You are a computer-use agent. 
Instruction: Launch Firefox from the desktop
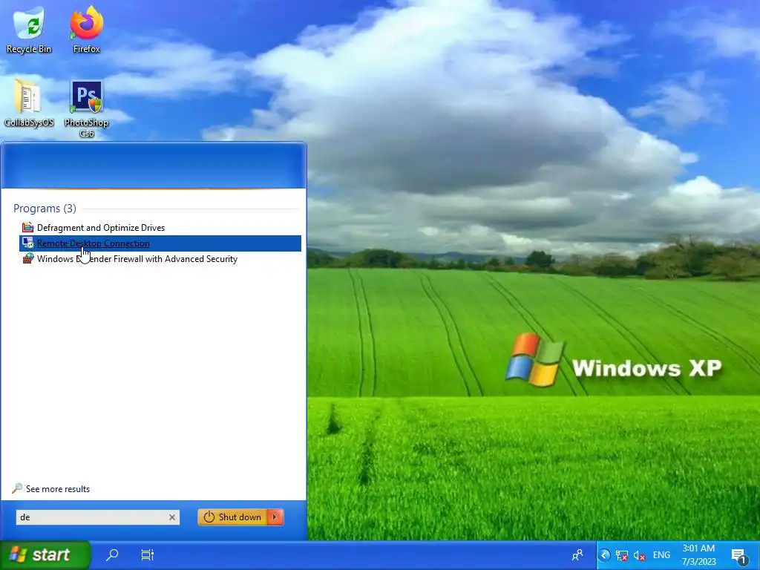point(86,29)
